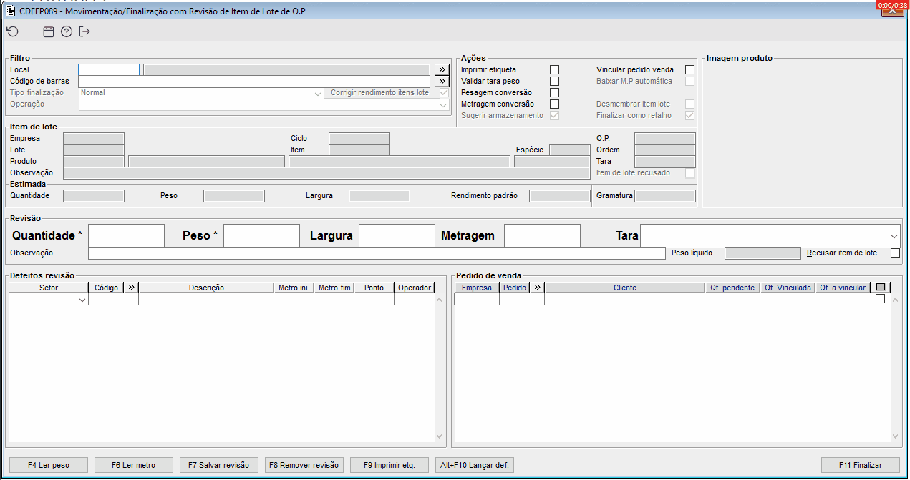910x480 pixels.
Task: Click F8 Remover revisão button
Action: pyautogui.click(x=304, y=465)
